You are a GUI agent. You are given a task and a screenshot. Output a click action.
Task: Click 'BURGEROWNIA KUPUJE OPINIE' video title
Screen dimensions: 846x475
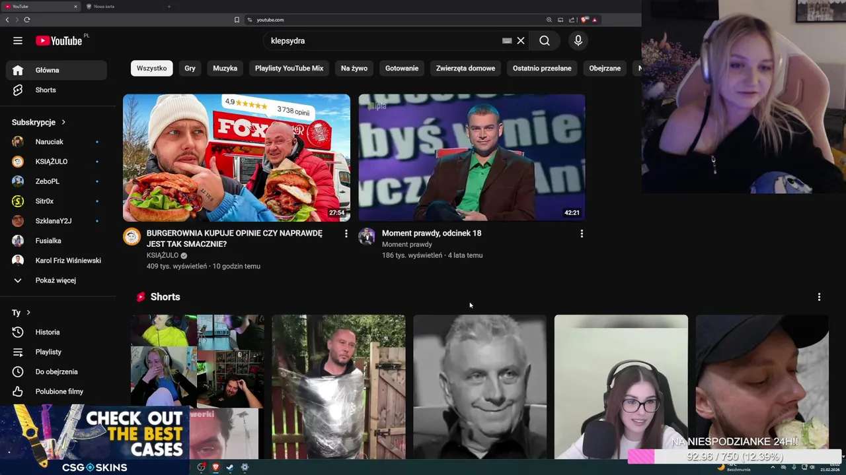[x=235, y=238]
